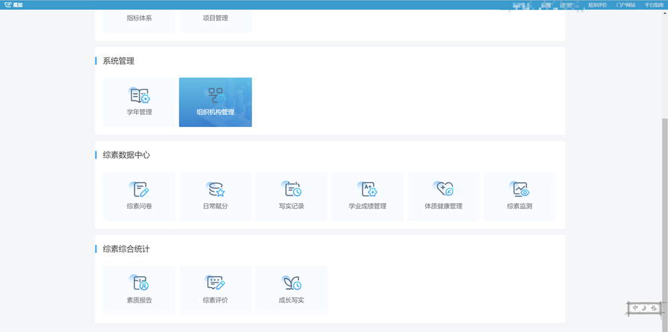The width and height of the screenshot is (668, 332).
Task: Open the 指标体系 card
Action: [x=139, y=21]
